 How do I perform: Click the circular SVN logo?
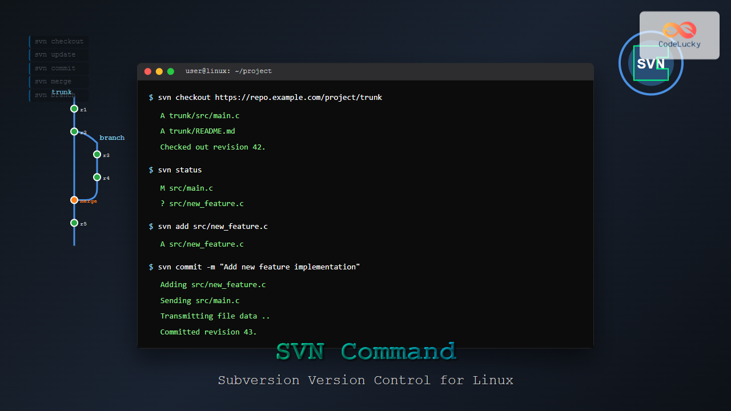click(650, 63)
